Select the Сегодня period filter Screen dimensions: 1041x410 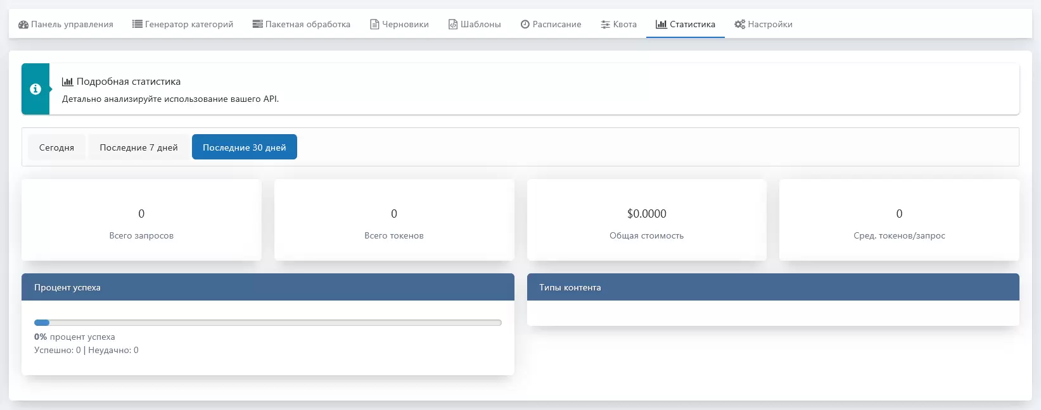coord(56,147)
